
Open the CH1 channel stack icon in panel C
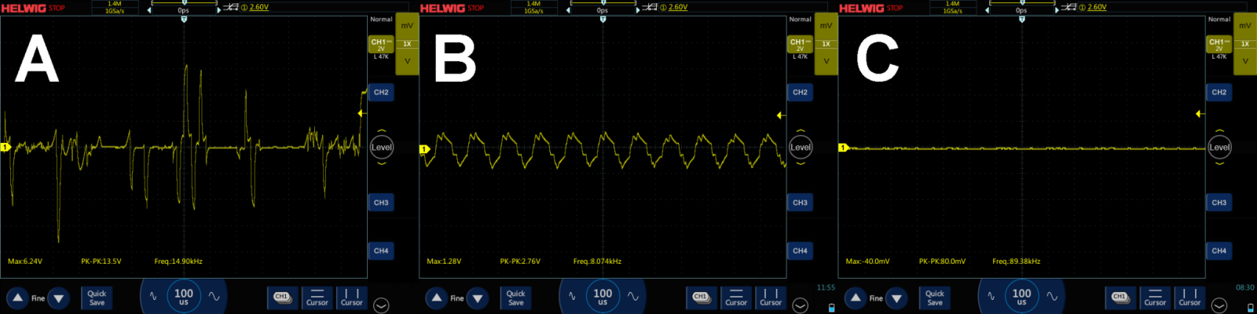coord(1120,298)
